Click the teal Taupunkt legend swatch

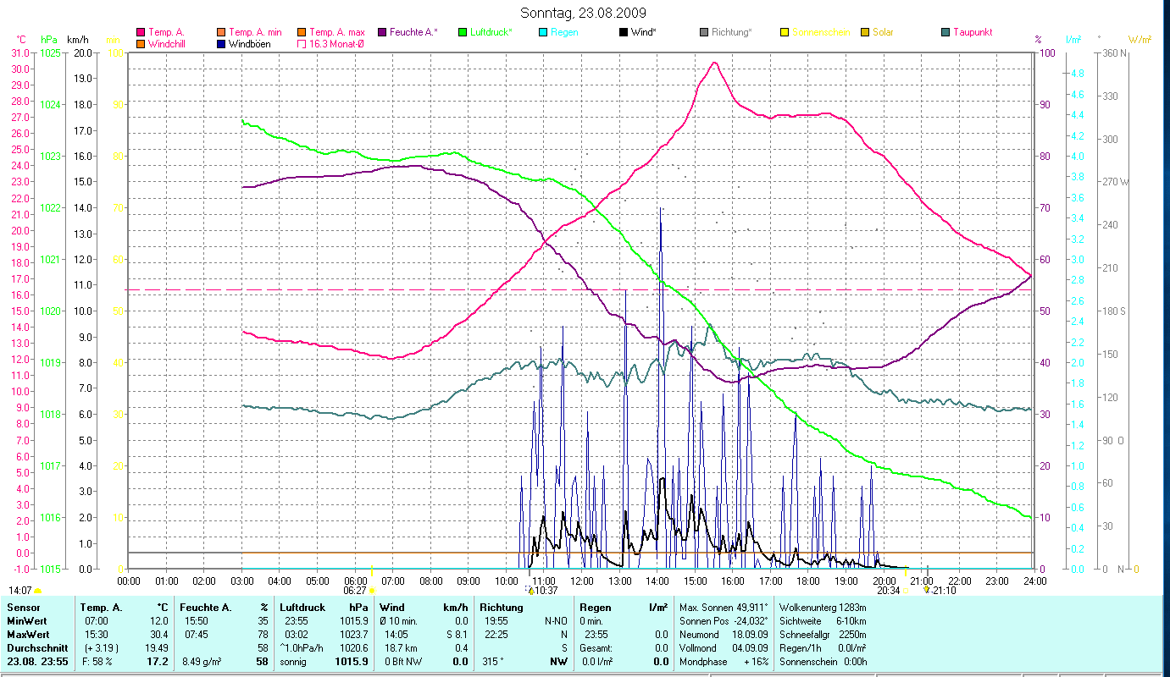click(945, 32)
